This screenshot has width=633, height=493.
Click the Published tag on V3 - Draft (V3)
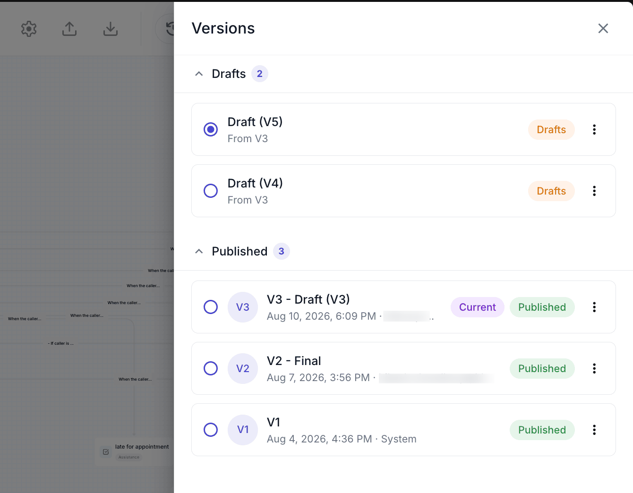[x=542, y=307]
